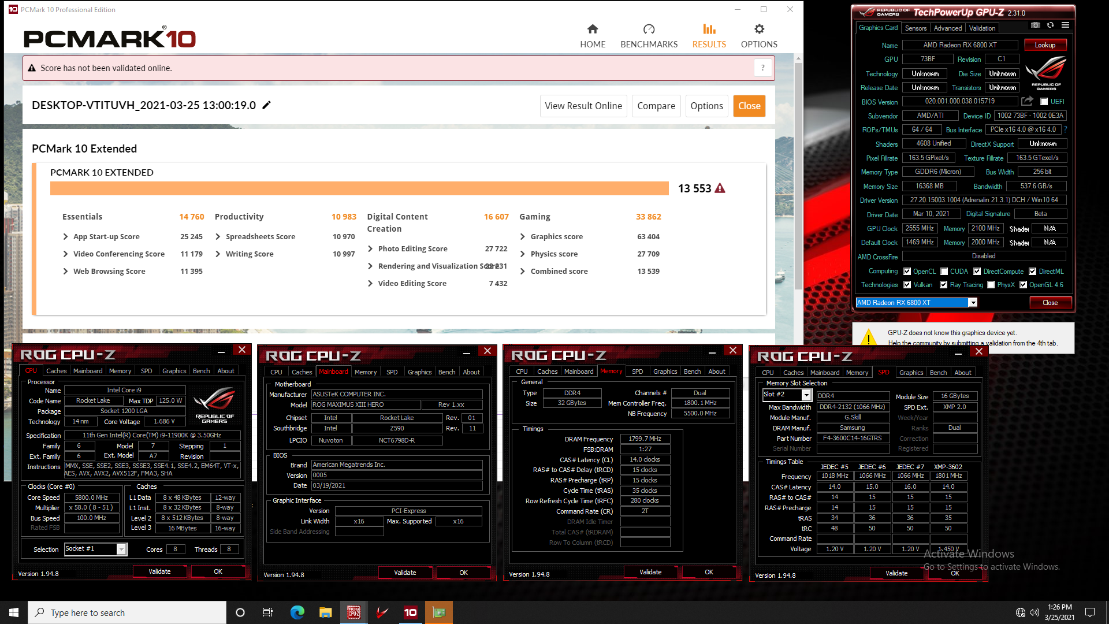Click the question mark help icon
The image size is (1109, 624).
[762, 68]
